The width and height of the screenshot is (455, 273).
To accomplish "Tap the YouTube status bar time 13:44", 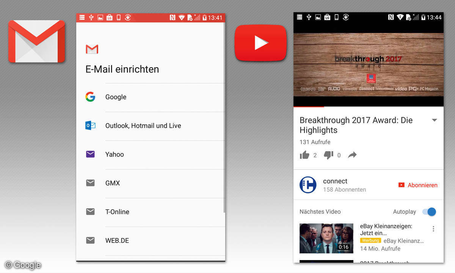I will pos(434,17).
